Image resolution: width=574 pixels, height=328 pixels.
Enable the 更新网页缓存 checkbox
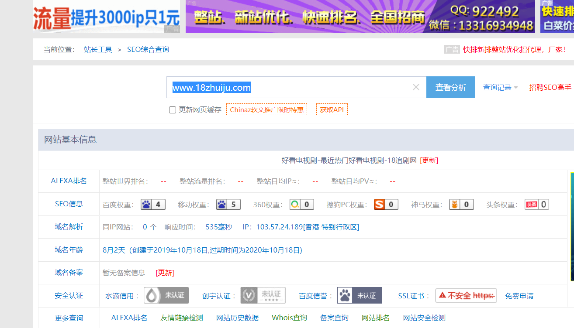pos(173,110)
